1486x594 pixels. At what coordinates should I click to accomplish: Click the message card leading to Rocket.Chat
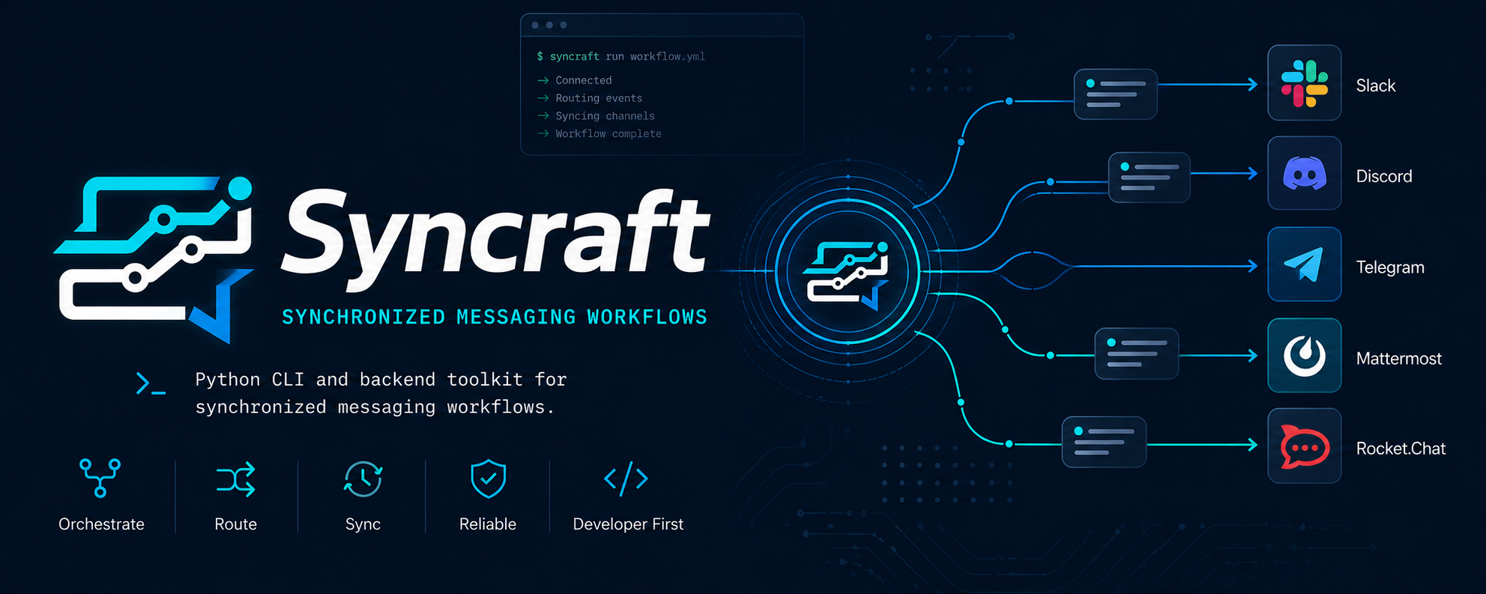(x=1104, y=442)
